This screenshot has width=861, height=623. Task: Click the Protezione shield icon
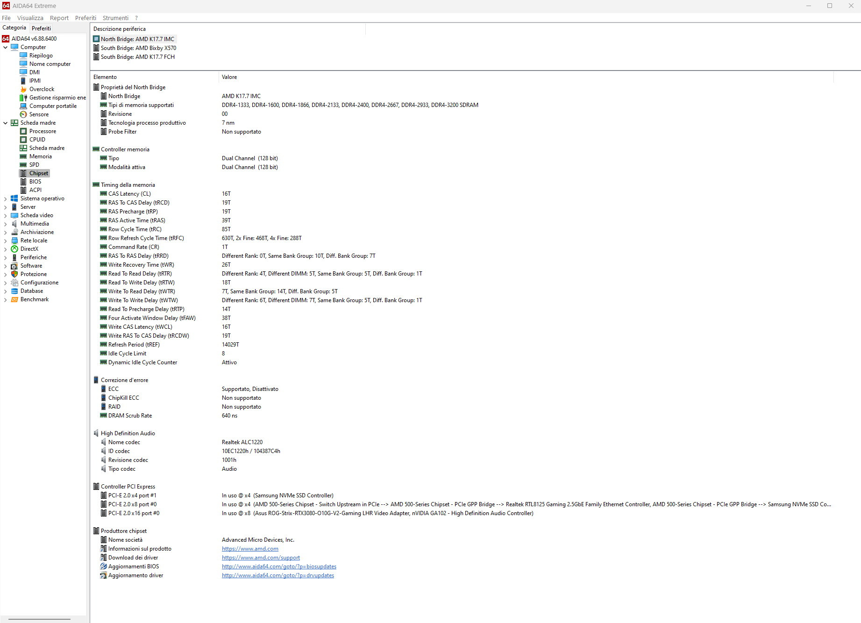[x=14, y=274]
